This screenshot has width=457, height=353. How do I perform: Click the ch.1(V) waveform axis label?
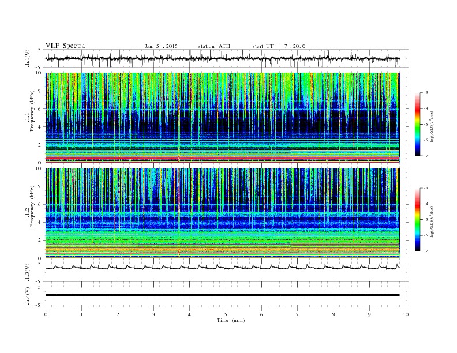[28, 59]
